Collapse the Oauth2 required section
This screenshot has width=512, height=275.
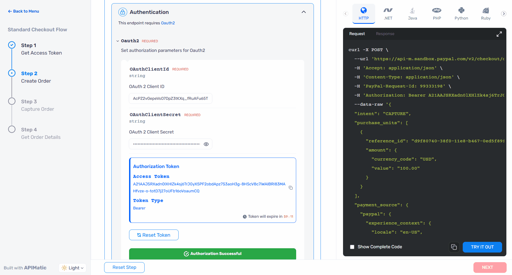[118, 41]
